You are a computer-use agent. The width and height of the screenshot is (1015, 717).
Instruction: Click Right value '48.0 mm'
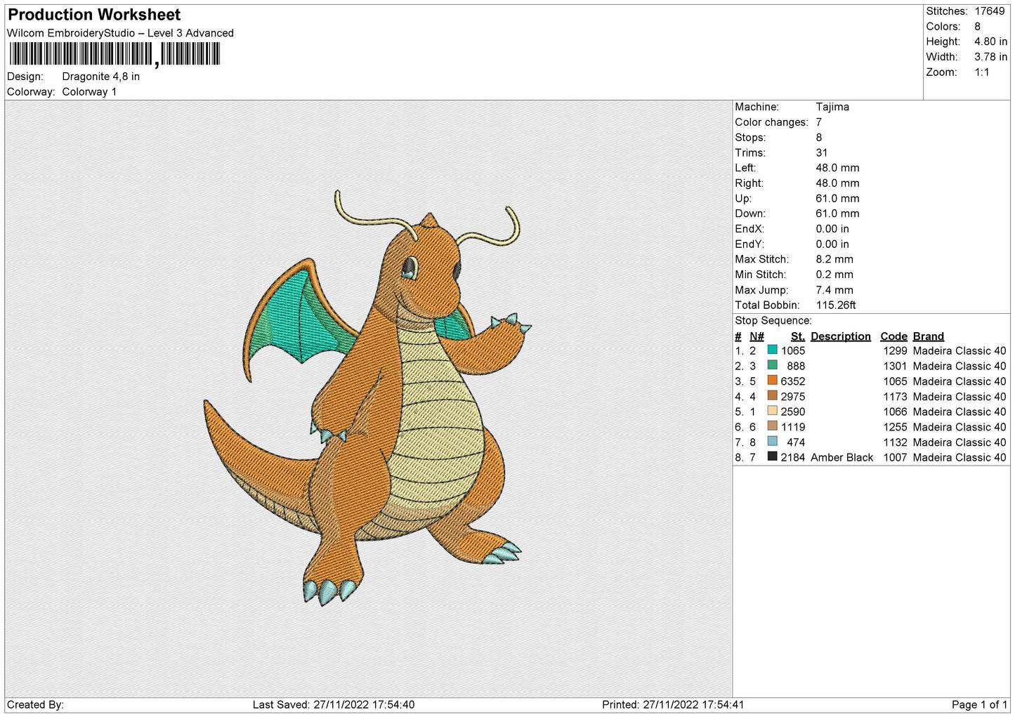pyautogui.click(x=837, y=183)
